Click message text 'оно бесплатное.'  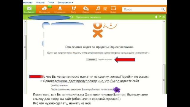pyautogui.click(x=59, y=85)
